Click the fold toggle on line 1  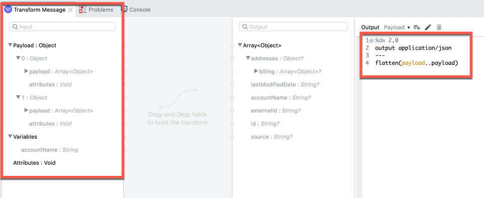[x=371, y=40]
